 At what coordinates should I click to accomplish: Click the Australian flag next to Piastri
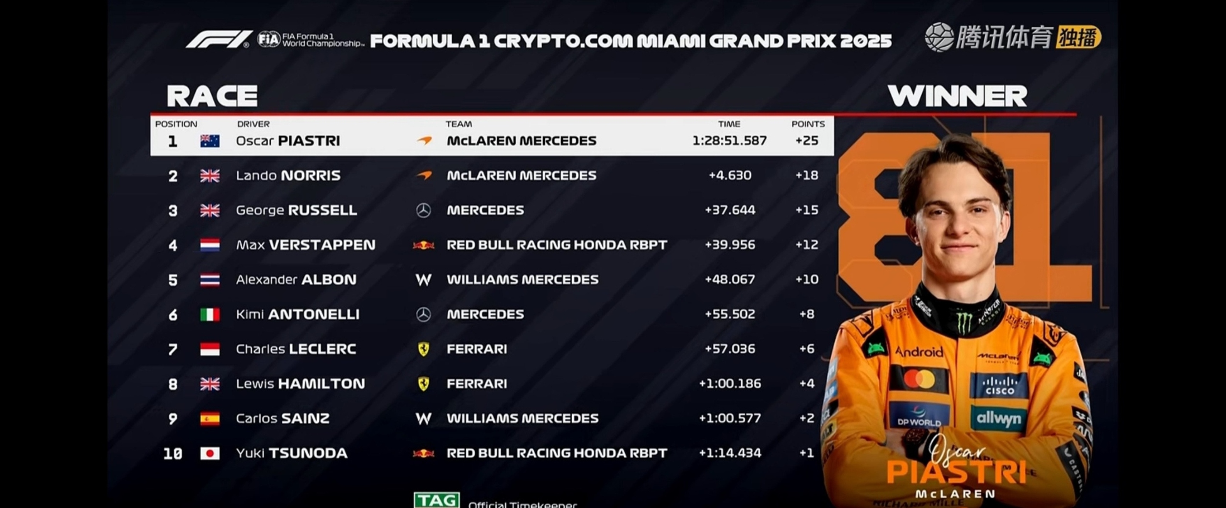(210, 141)
